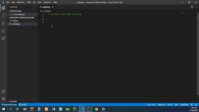Split the editor to the right

(192, 7)
